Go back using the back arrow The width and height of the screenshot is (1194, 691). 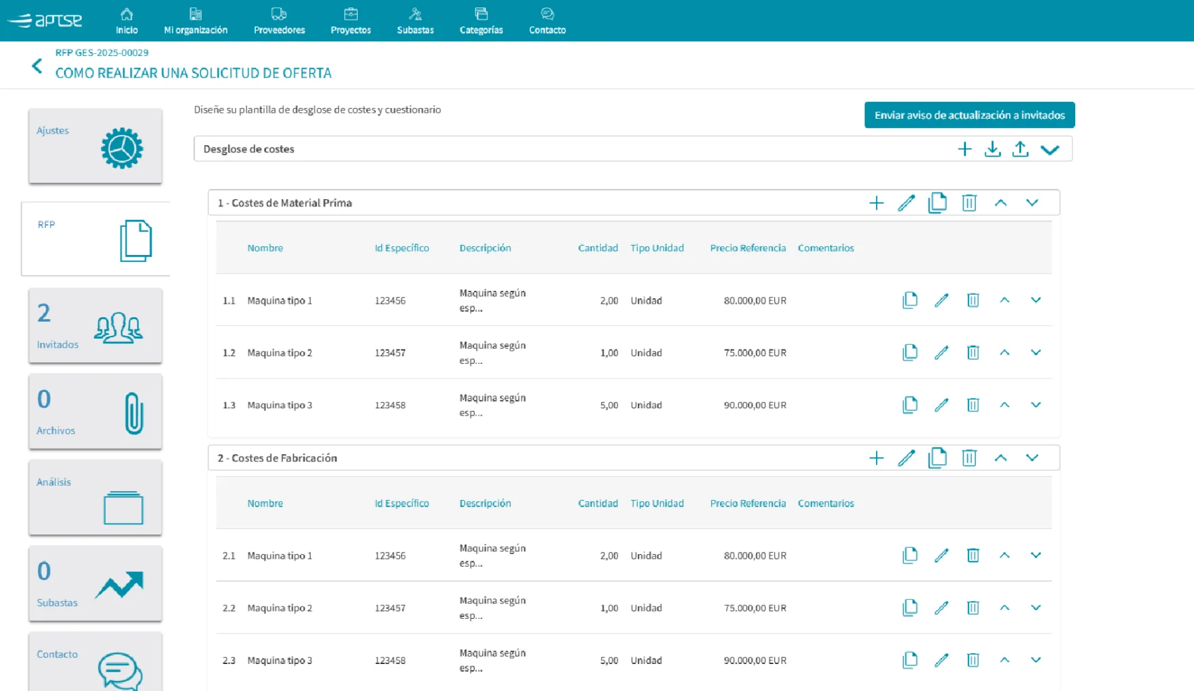(37, 65)
